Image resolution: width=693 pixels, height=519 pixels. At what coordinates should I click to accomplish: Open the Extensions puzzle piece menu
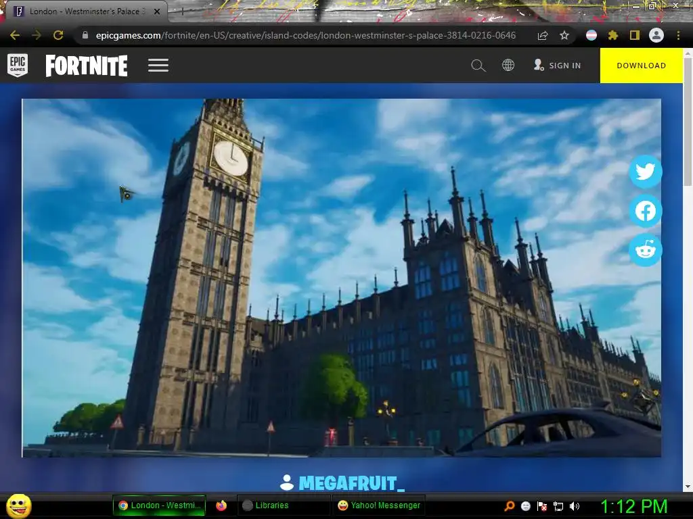coord(613,35)
